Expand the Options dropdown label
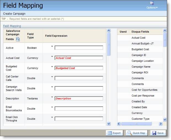The height and width of the screenshot is (140, 171). (152, 8)
